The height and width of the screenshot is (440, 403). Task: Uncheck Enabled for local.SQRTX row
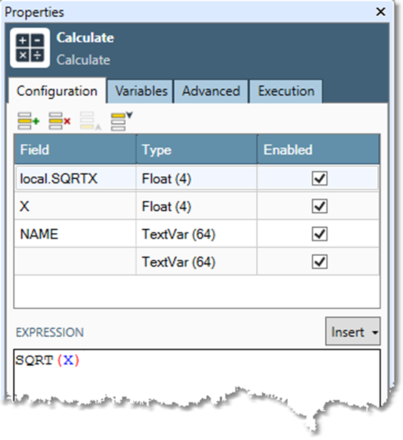tap(319, 178)
